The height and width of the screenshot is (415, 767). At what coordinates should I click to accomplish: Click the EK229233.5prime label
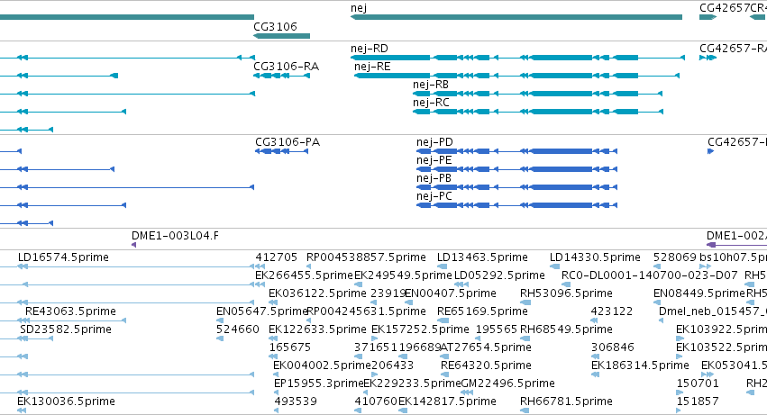413,383
